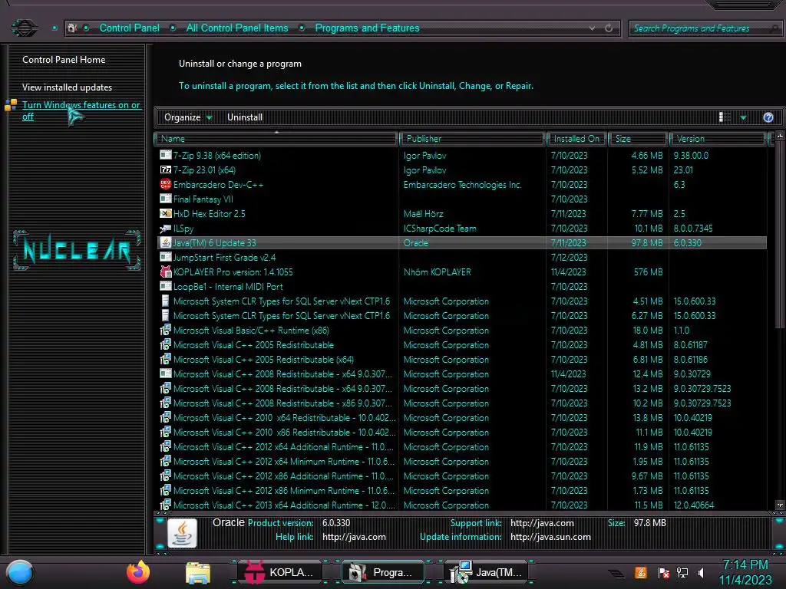The height and width of the screenshot is (589, 786).
Task: Sort by Version column header
Action: (718, 139)
